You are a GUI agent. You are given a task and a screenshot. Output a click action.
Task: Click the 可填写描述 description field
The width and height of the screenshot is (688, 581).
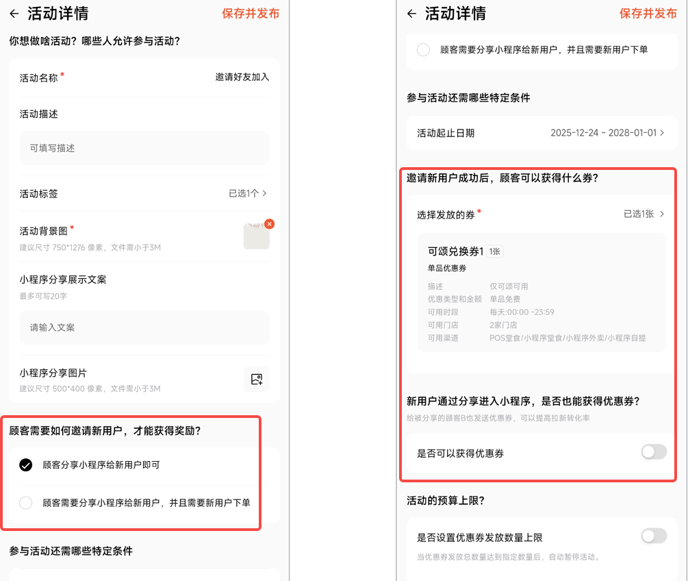pyautogui.click(x=144, y=148)
